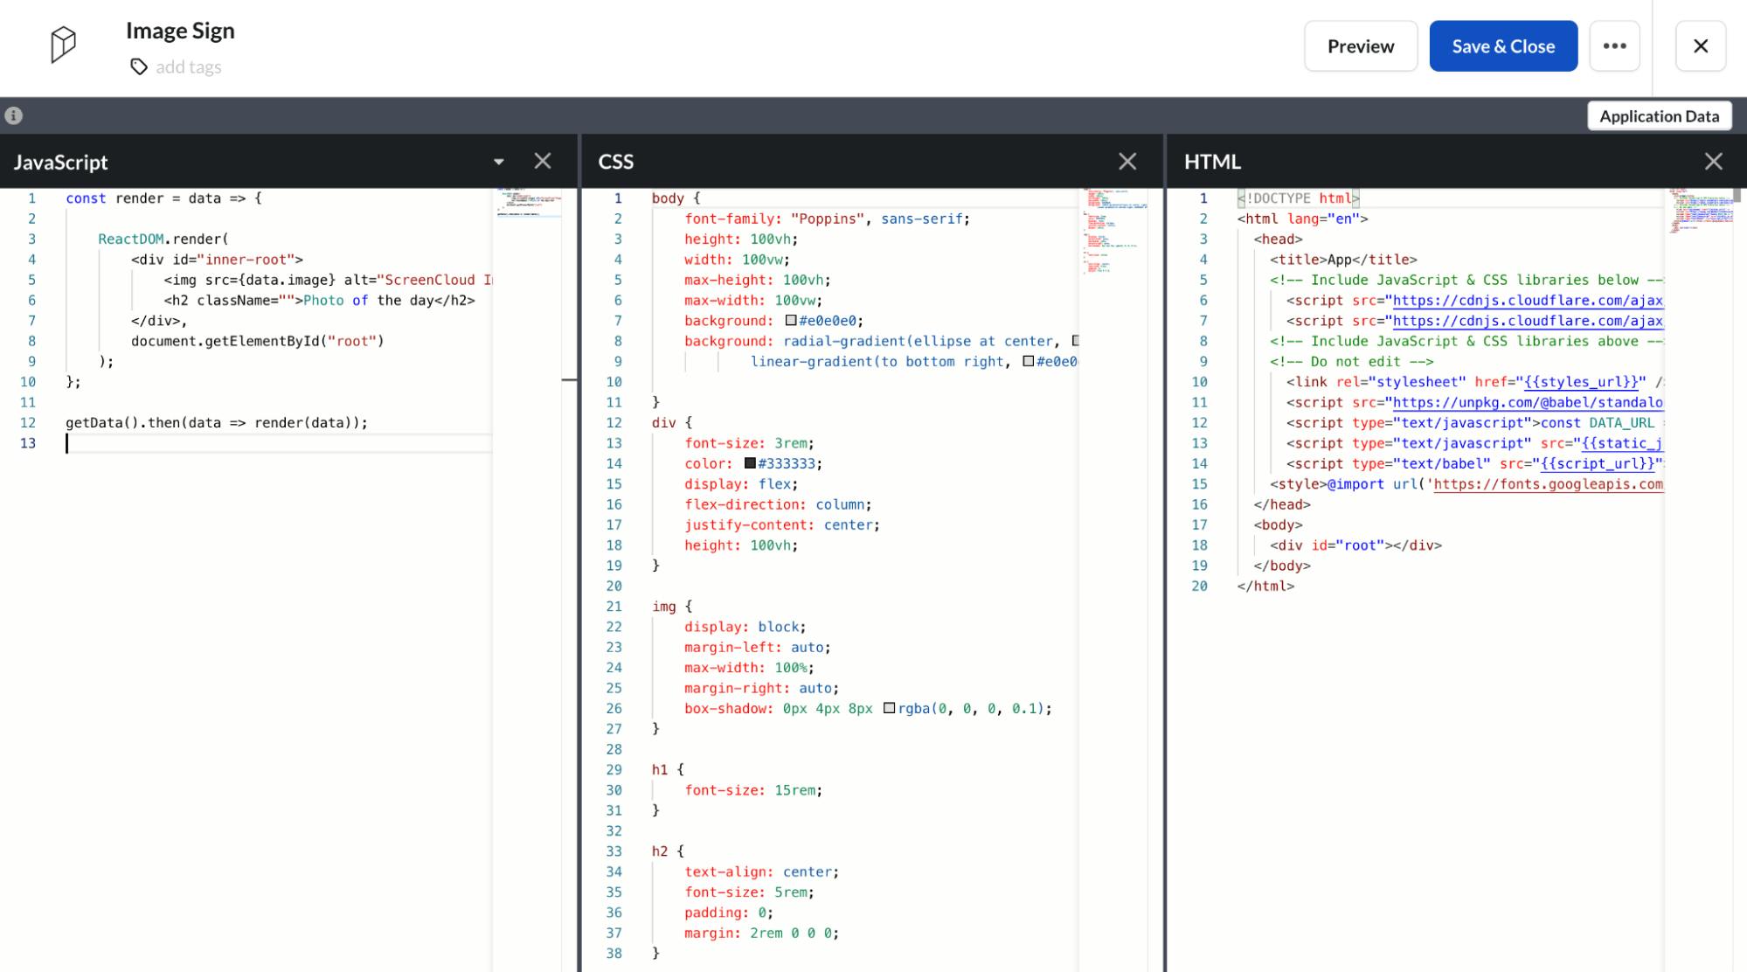Image resolution: width=1747 pixels, height=972 pixels.
Task: Click the 'ReactDOM.render(' line
Action: tap(163, 240)
